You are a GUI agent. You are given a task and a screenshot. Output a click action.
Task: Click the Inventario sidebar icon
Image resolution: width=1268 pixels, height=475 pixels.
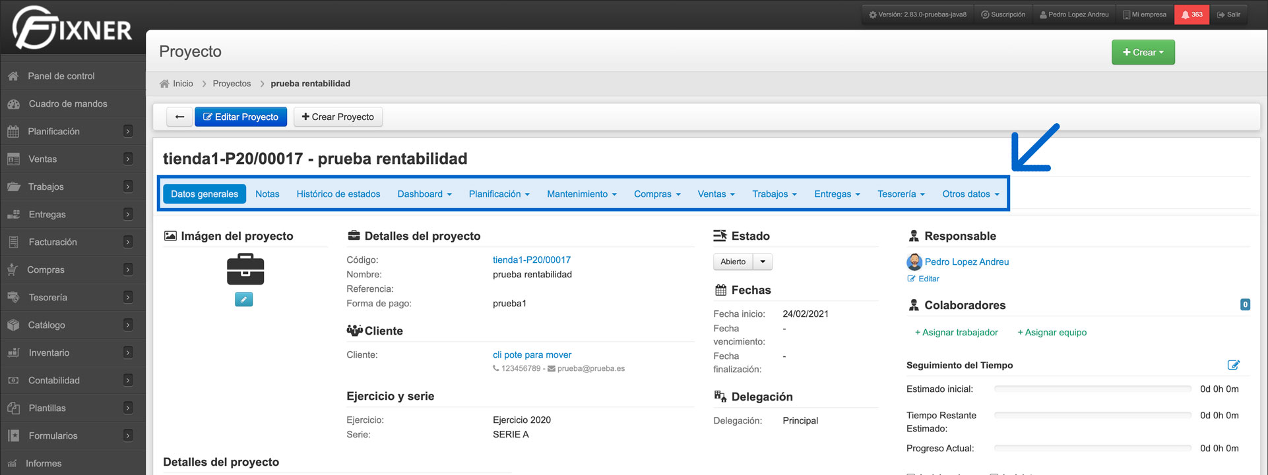[13, 353]
